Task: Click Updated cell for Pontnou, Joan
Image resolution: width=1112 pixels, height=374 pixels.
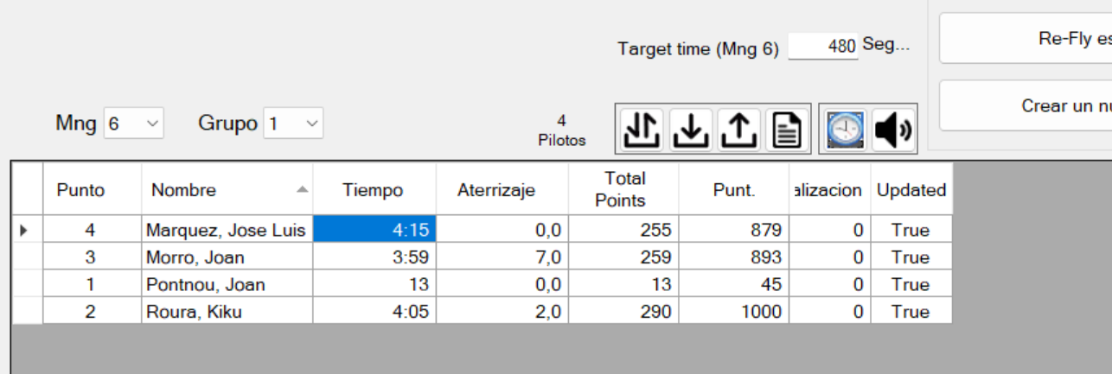Action: (x=911, y=284)
